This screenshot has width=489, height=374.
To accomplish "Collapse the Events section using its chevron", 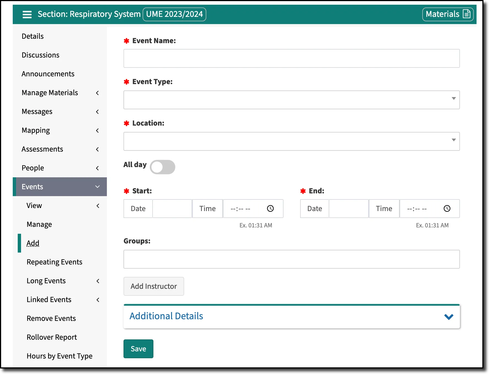I will 97,187.
